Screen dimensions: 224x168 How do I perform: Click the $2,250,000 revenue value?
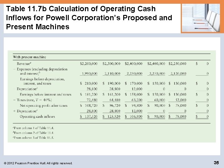click(177, 63)
